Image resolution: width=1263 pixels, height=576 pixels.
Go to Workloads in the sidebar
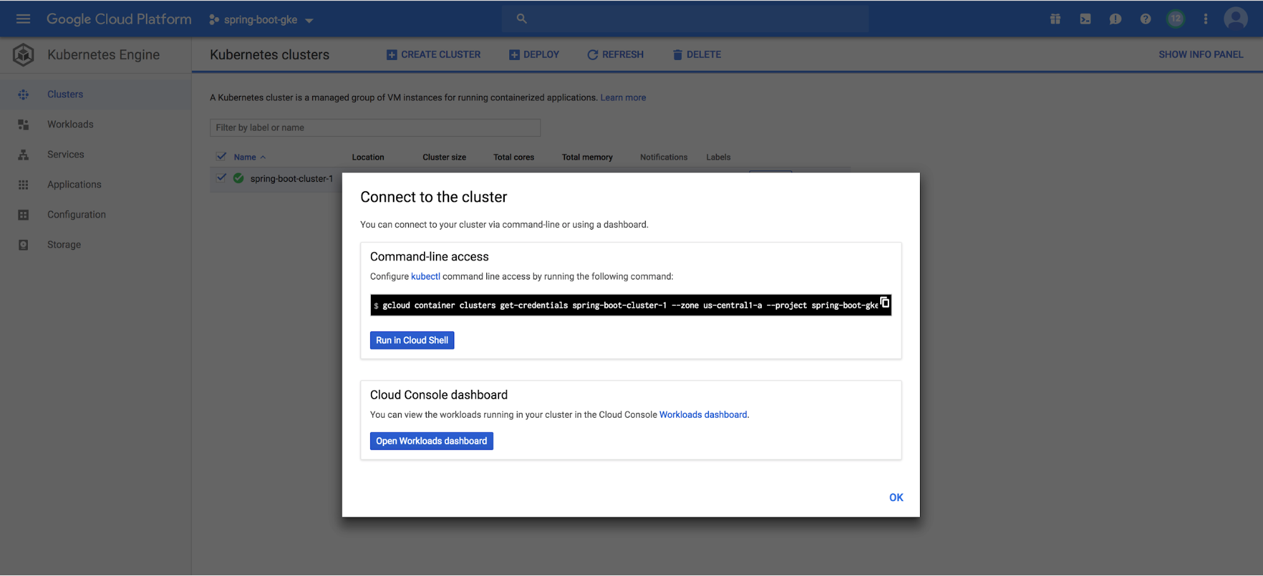click(70, 124)
